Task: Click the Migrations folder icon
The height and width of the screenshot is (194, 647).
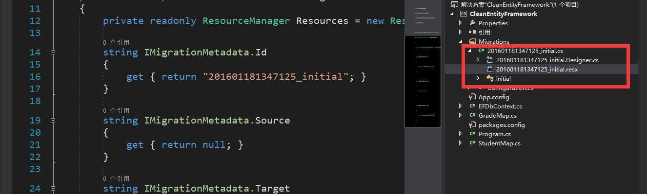Action: click(x=472, y=41)
